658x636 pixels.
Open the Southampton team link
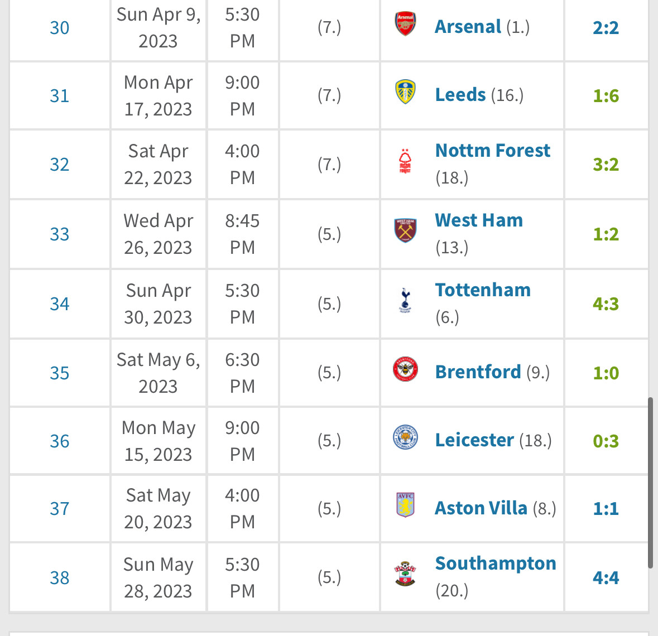[x=496, y=563]
